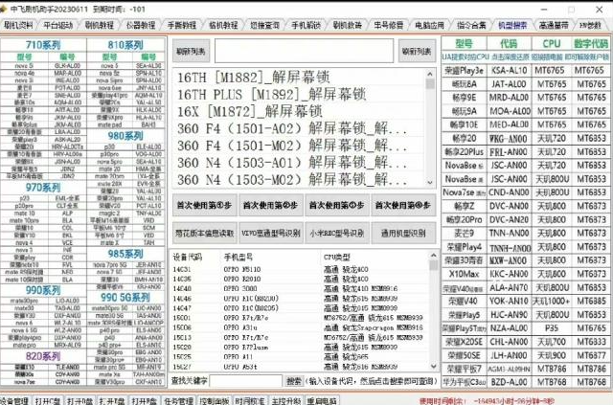The image size is (613, 405).
Task: Select KSA-AL10 code cell
Action: tap(509, 70)
